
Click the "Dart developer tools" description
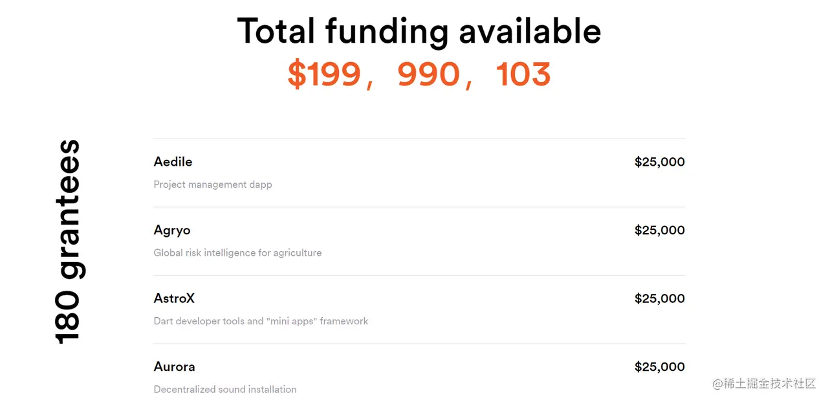(261, 321)
